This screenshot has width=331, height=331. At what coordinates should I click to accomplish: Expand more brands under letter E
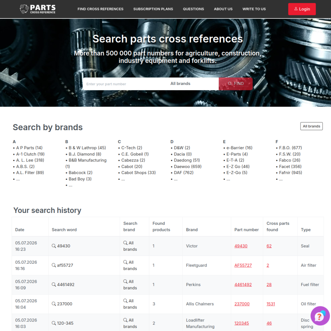click(228, 179)
